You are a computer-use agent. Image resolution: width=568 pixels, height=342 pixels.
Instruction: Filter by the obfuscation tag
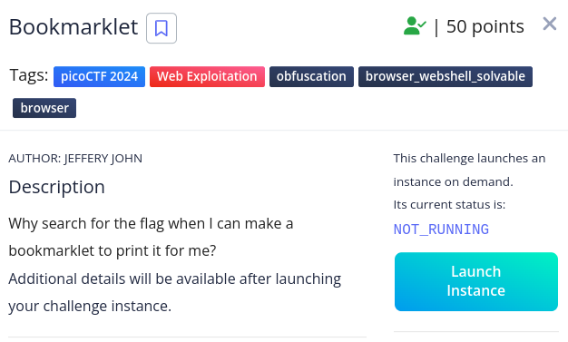point(311,76)
